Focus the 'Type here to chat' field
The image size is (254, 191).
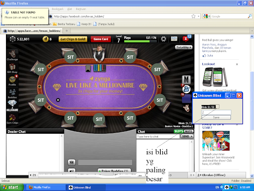coord(158,136)
